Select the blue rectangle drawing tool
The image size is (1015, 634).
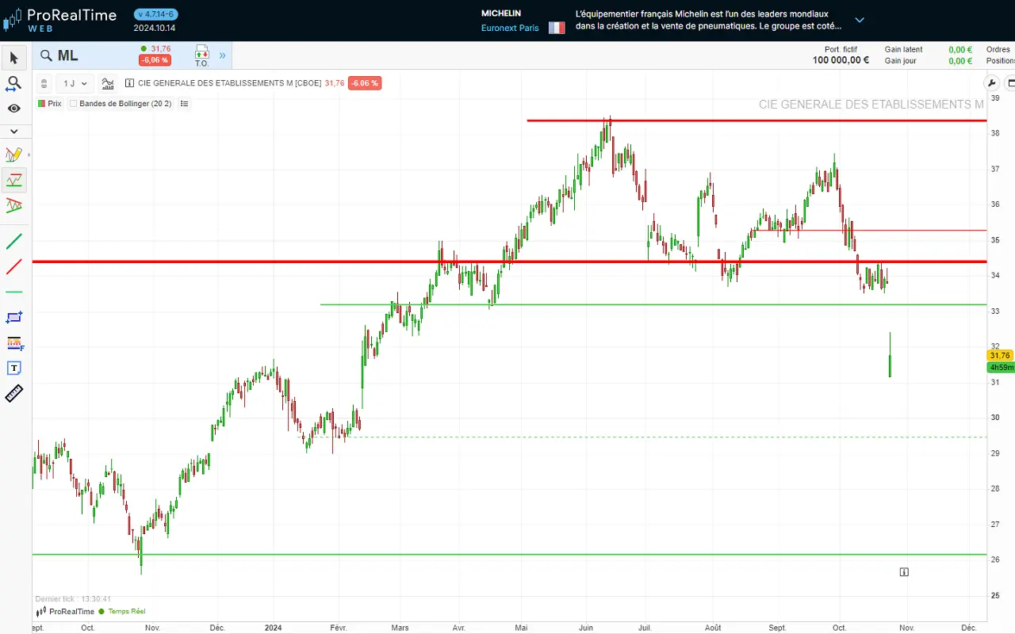pyautogui.click(x=14, y=317)
